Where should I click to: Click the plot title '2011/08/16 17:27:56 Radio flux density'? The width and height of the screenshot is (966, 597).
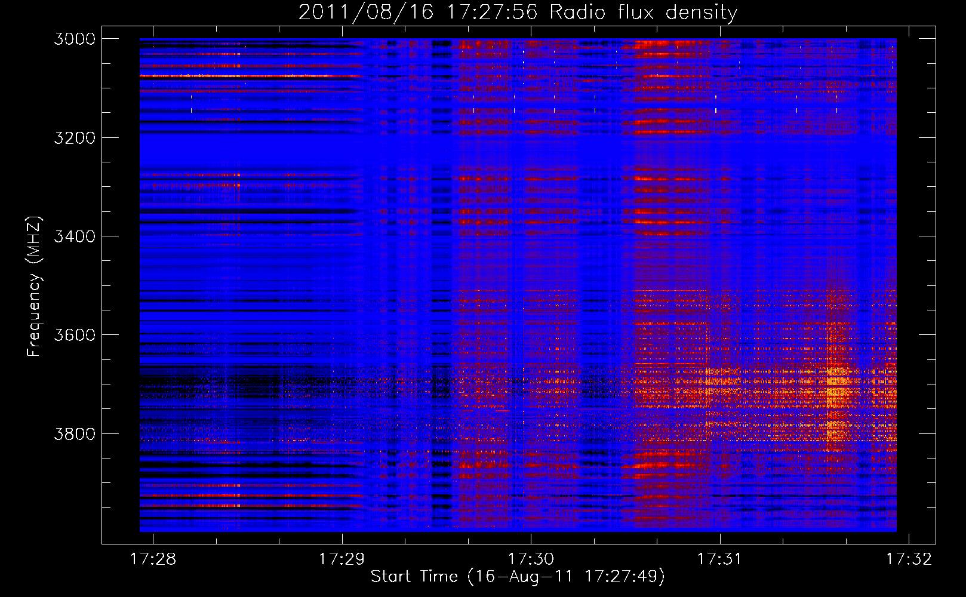click(x=518, y=13)
